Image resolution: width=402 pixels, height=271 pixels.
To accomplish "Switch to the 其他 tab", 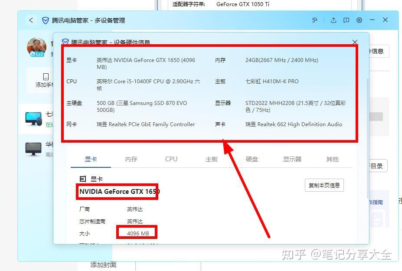I will pyautogui.click(x=332, y=159).
